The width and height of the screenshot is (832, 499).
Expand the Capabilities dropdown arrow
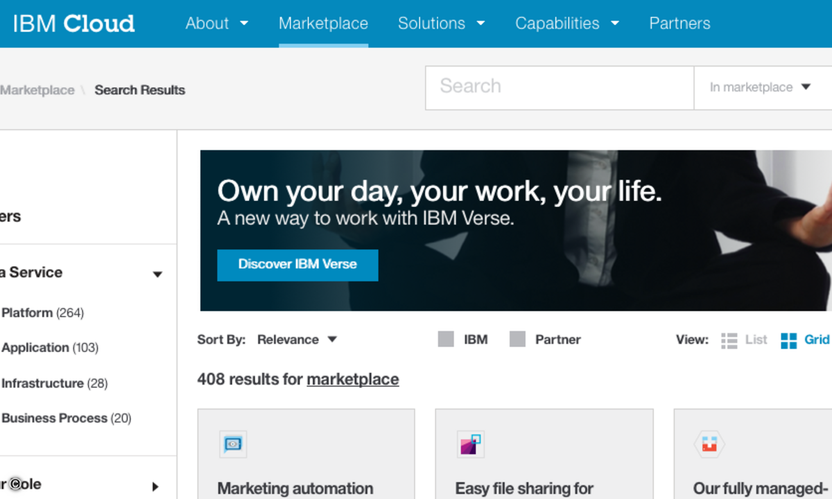(x=614, y=24)
